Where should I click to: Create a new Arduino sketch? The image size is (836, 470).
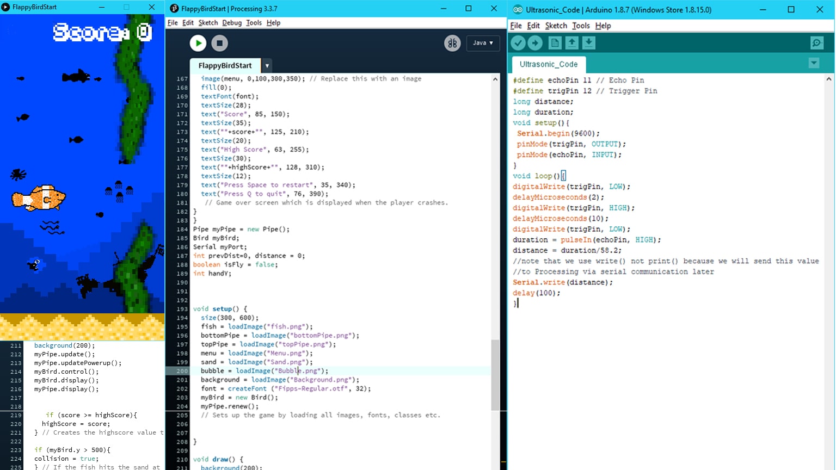[555, 43]
